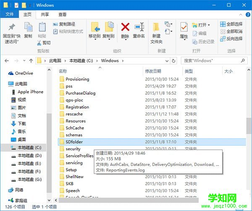Switch to the Share (共享) tab

pyautogui.click(x=45, y=14)
